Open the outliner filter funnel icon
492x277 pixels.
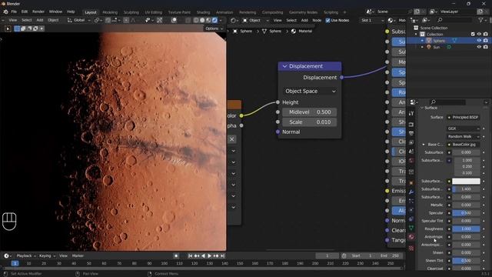coord(480,20)
